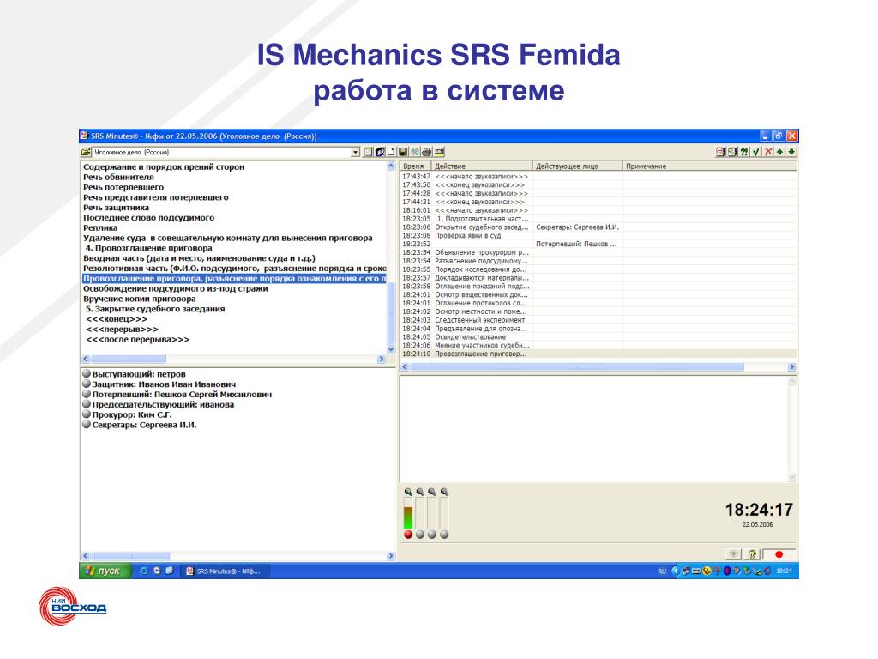This screenshot has height=659, width=878.
Task: Click the media player quick launch icon
Action: click(x=157, y=571)
